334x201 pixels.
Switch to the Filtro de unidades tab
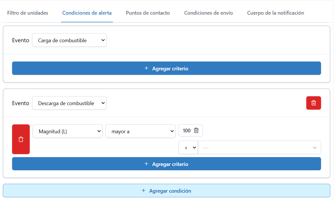tap(27, 13)
